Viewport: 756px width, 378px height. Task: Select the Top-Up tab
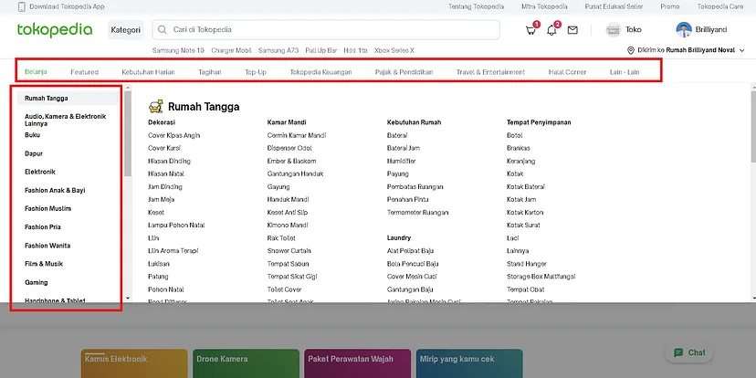[256, 72]
